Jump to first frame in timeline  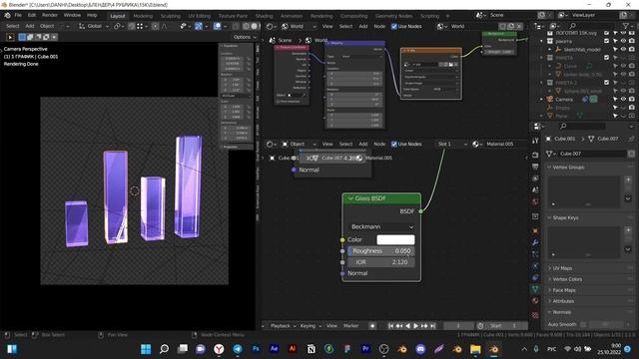tap(390, 326)
